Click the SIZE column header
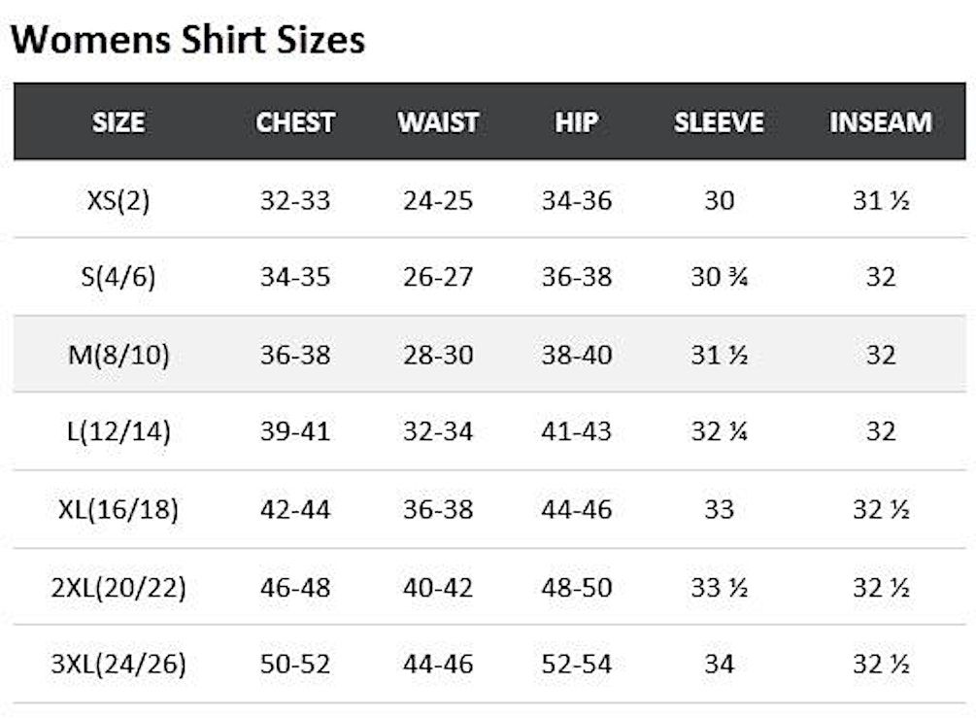 coord(118,122)
